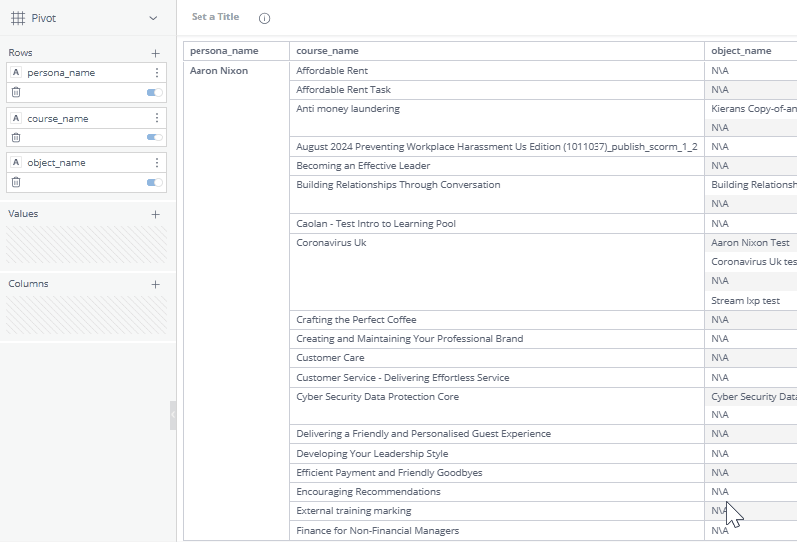Add a new field to Rows

coord(155,53)
